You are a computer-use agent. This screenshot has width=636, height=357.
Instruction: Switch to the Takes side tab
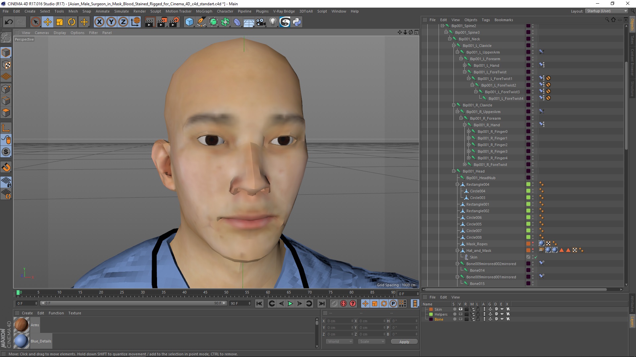click(632, 40)
